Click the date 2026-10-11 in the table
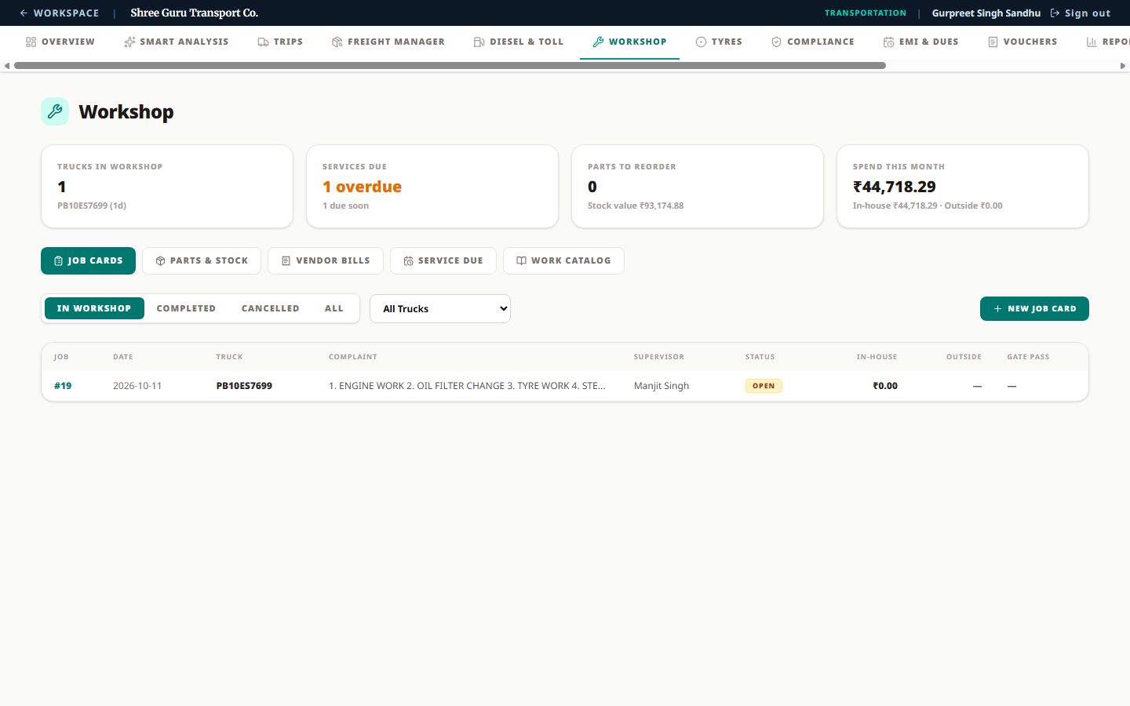The image size is (1130, 706). click(137, 386)
